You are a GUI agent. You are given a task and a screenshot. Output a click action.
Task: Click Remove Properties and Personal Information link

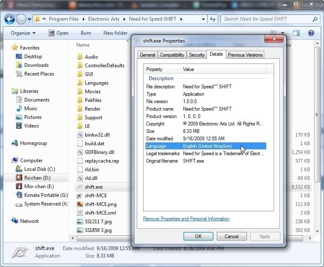click(186, 219)
